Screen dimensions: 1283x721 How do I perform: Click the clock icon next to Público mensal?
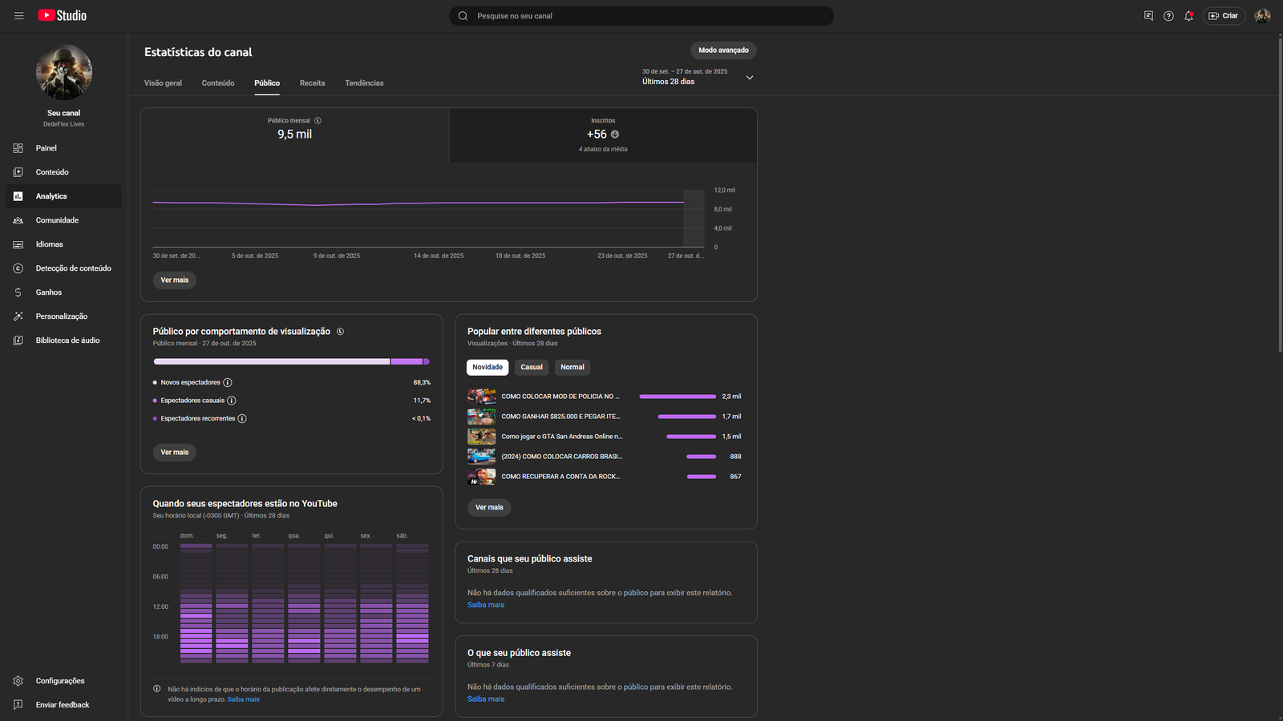pos(318,121)
